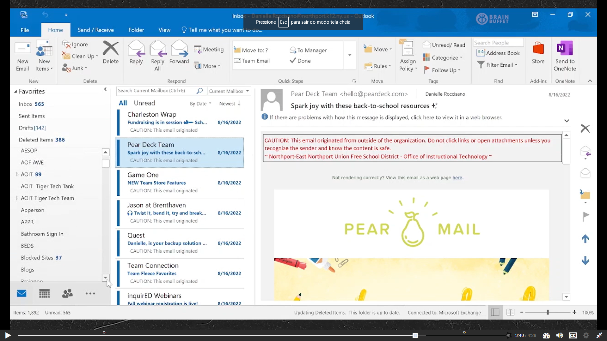Toggle closed captions on video player
The width and height of the screenshot is (607, 341).
coord(573,335)
